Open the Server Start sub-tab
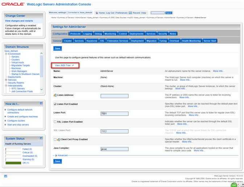Screen dimensions: 244x187 point(210,41)
